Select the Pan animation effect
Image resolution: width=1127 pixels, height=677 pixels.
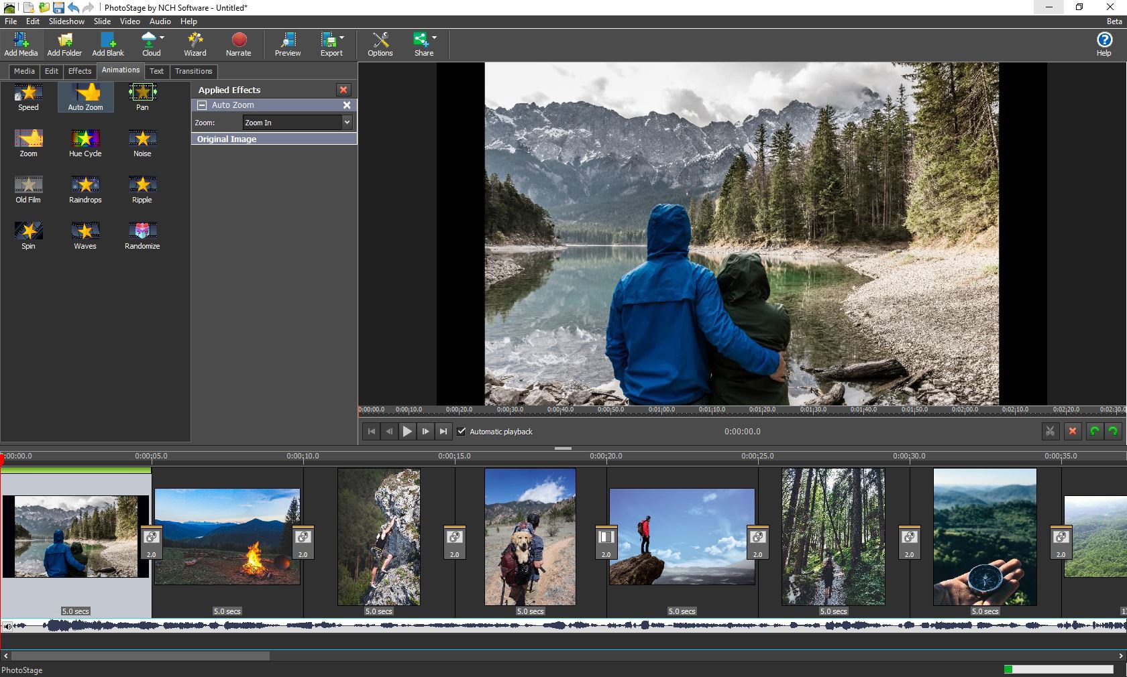[x=142, y=97]
